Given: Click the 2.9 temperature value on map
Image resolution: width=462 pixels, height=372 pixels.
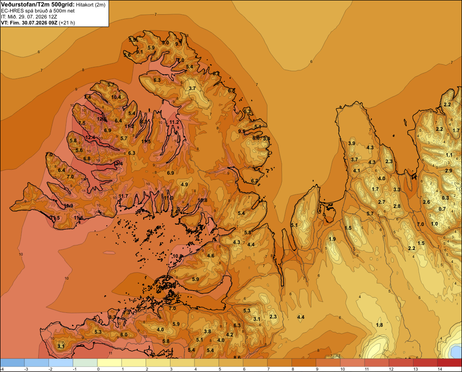Looking at the screenshot, I should [449, 171].
